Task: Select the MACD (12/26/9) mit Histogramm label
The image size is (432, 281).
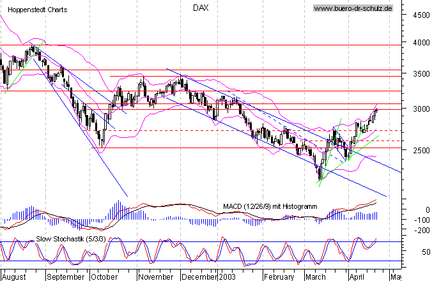Action: point(270,206)
